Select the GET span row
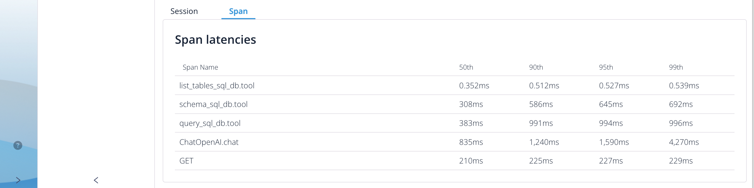 click(x=455, y=161)
